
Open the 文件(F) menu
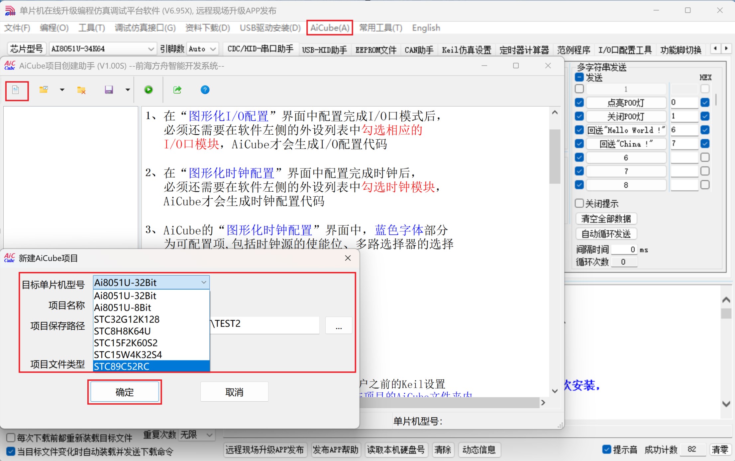click(x=17, y=28)
